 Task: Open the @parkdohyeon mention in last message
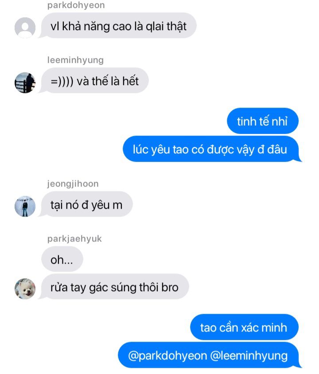[167, 356]
